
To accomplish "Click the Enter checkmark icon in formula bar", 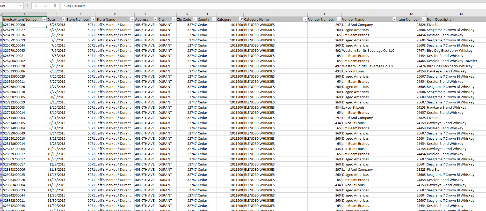I will pyautogui.click(x=46, y=6).
